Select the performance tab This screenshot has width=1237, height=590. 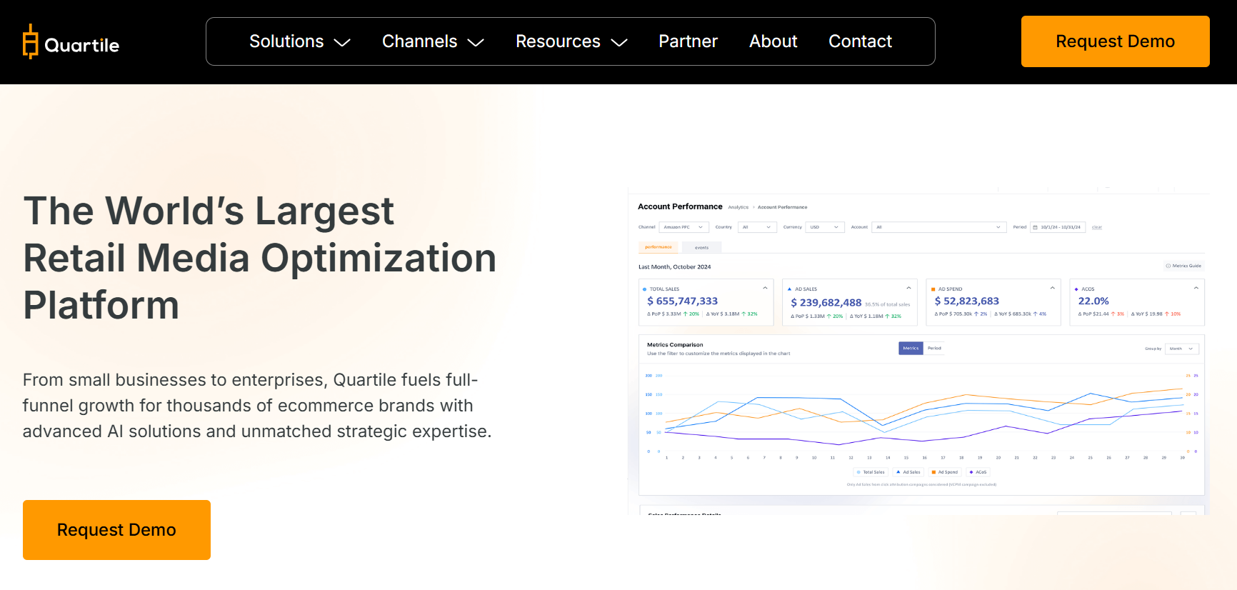pos(658,247)
